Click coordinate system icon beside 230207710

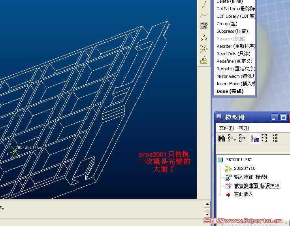point(228,168)
